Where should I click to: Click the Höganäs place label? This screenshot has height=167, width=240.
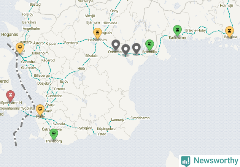10,35
